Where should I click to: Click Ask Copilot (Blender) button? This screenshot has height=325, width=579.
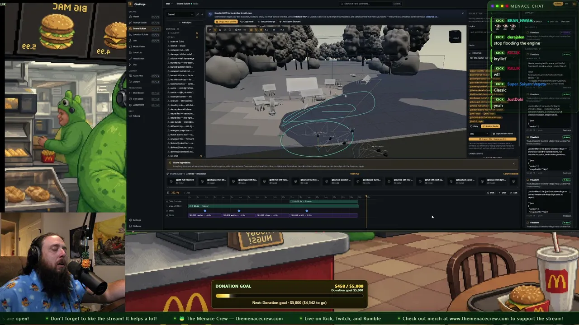(289, 22)
